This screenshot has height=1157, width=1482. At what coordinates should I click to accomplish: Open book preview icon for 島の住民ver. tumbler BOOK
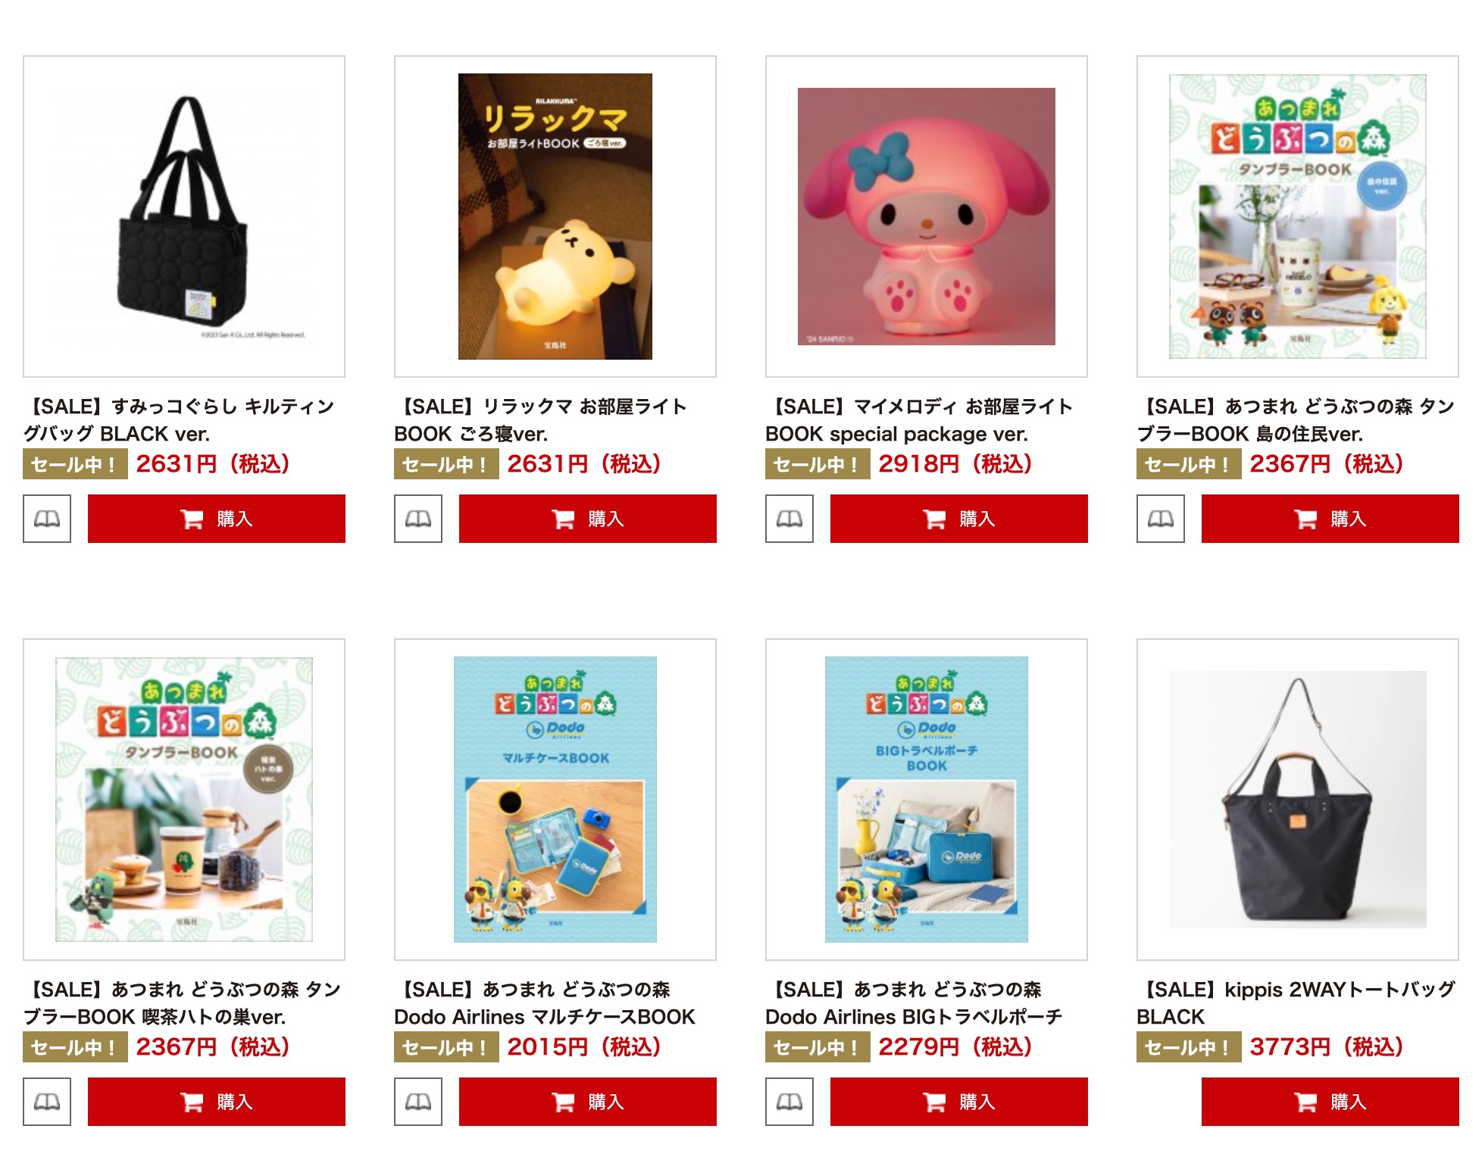click(1161, 519)
